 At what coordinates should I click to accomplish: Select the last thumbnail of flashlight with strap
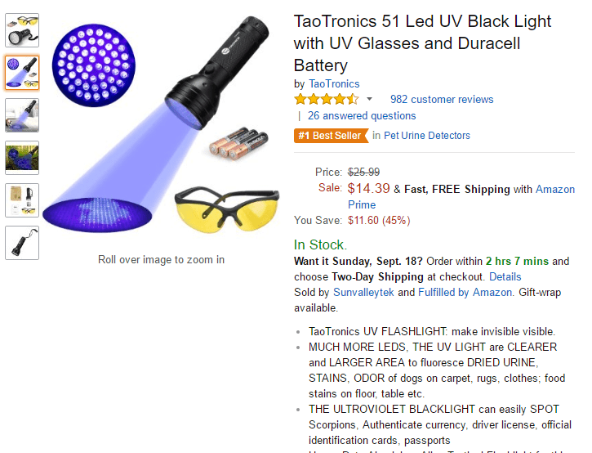22,243
